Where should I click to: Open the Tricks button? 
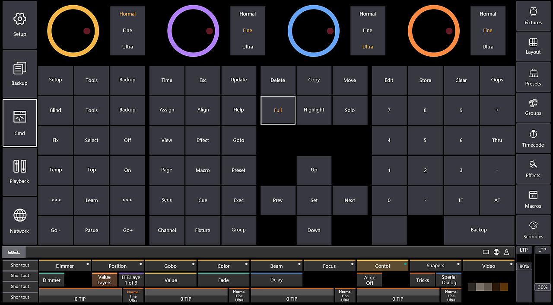point(423,280)
